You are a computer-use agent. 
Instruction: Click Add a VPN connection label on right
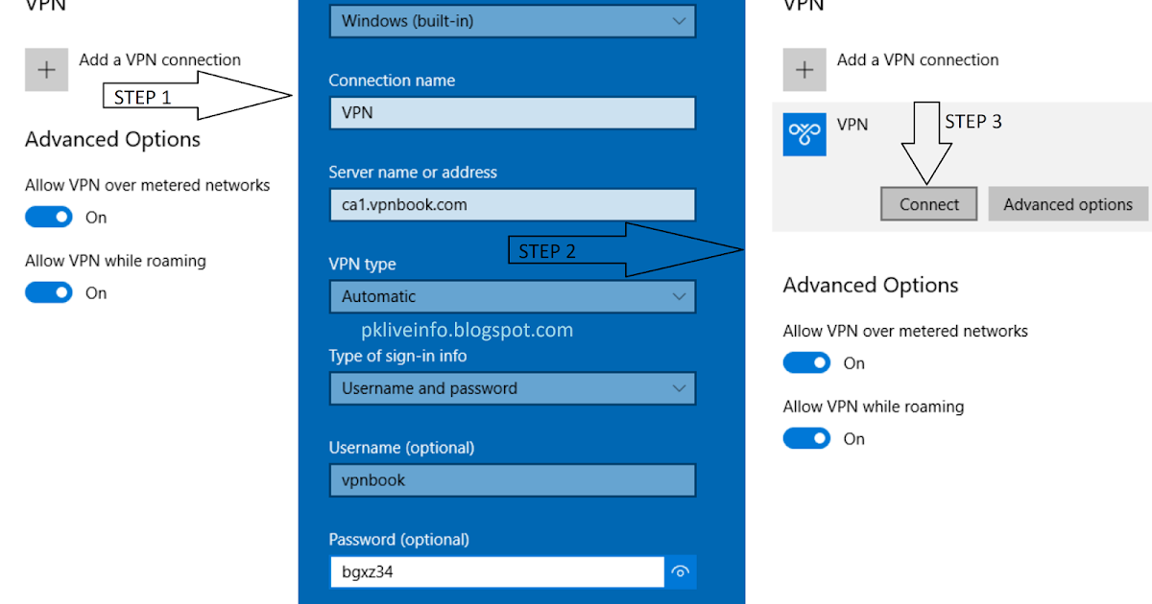[918, 59]
